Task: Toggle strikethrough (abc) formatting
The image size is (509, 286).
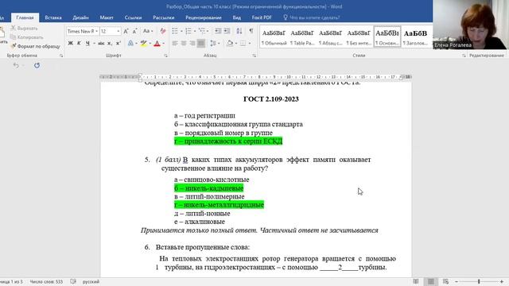Action: tap(101, 43)
